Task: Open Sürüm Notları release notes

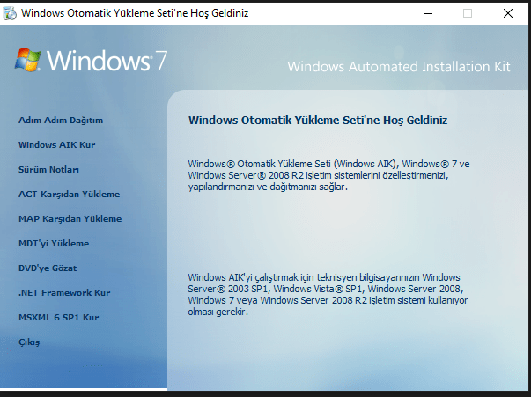Action: coord(48,170)
